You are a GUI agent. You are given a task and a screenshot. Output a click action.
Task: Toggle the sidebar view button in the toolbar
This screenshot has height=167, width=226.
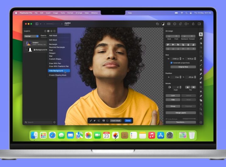37,24
